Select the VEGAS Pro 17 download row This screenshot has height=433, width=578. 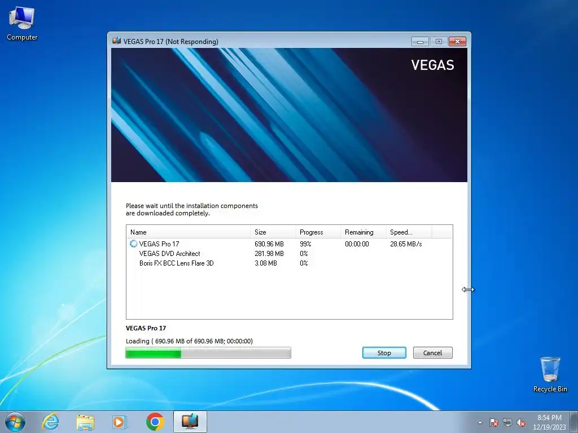(x=289, y=244)
